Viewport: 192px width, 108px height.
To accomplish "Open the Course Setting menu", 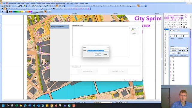I will pyautogui.click(x=12, y=3).
